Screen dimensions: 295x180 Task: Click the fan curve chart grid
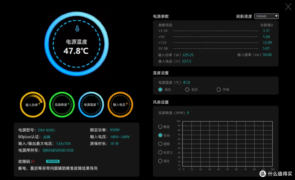click(228, 144)
